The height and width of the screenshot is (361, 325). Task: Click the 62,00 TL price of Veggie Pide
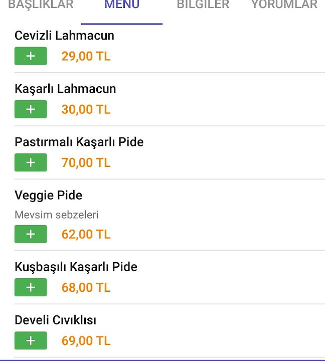tap(86, 234)
